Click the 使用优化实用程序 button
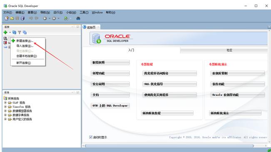 pos(169,95)
